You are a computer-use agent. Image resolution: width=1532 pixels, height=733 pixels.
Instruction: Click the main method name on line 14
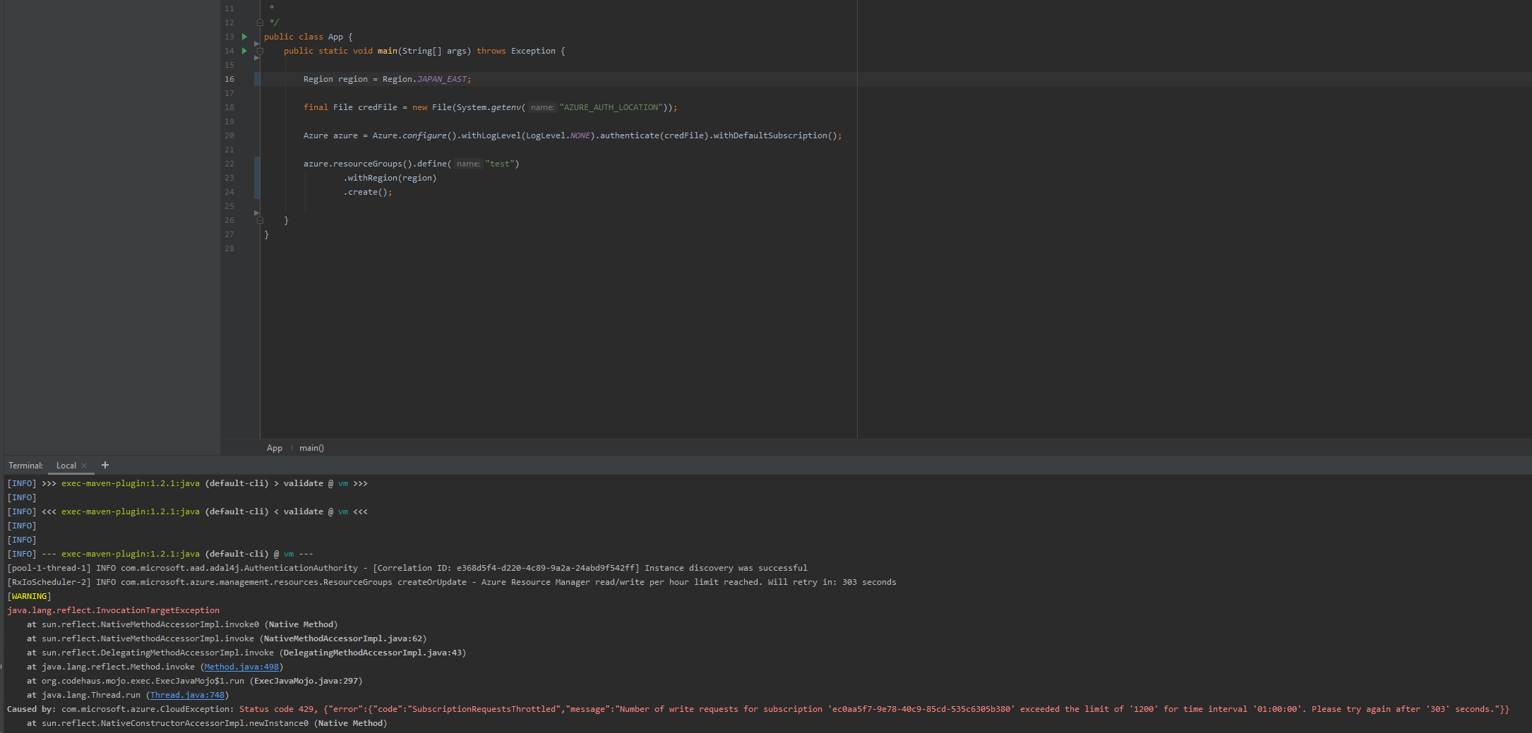click(x=388, y=51)
